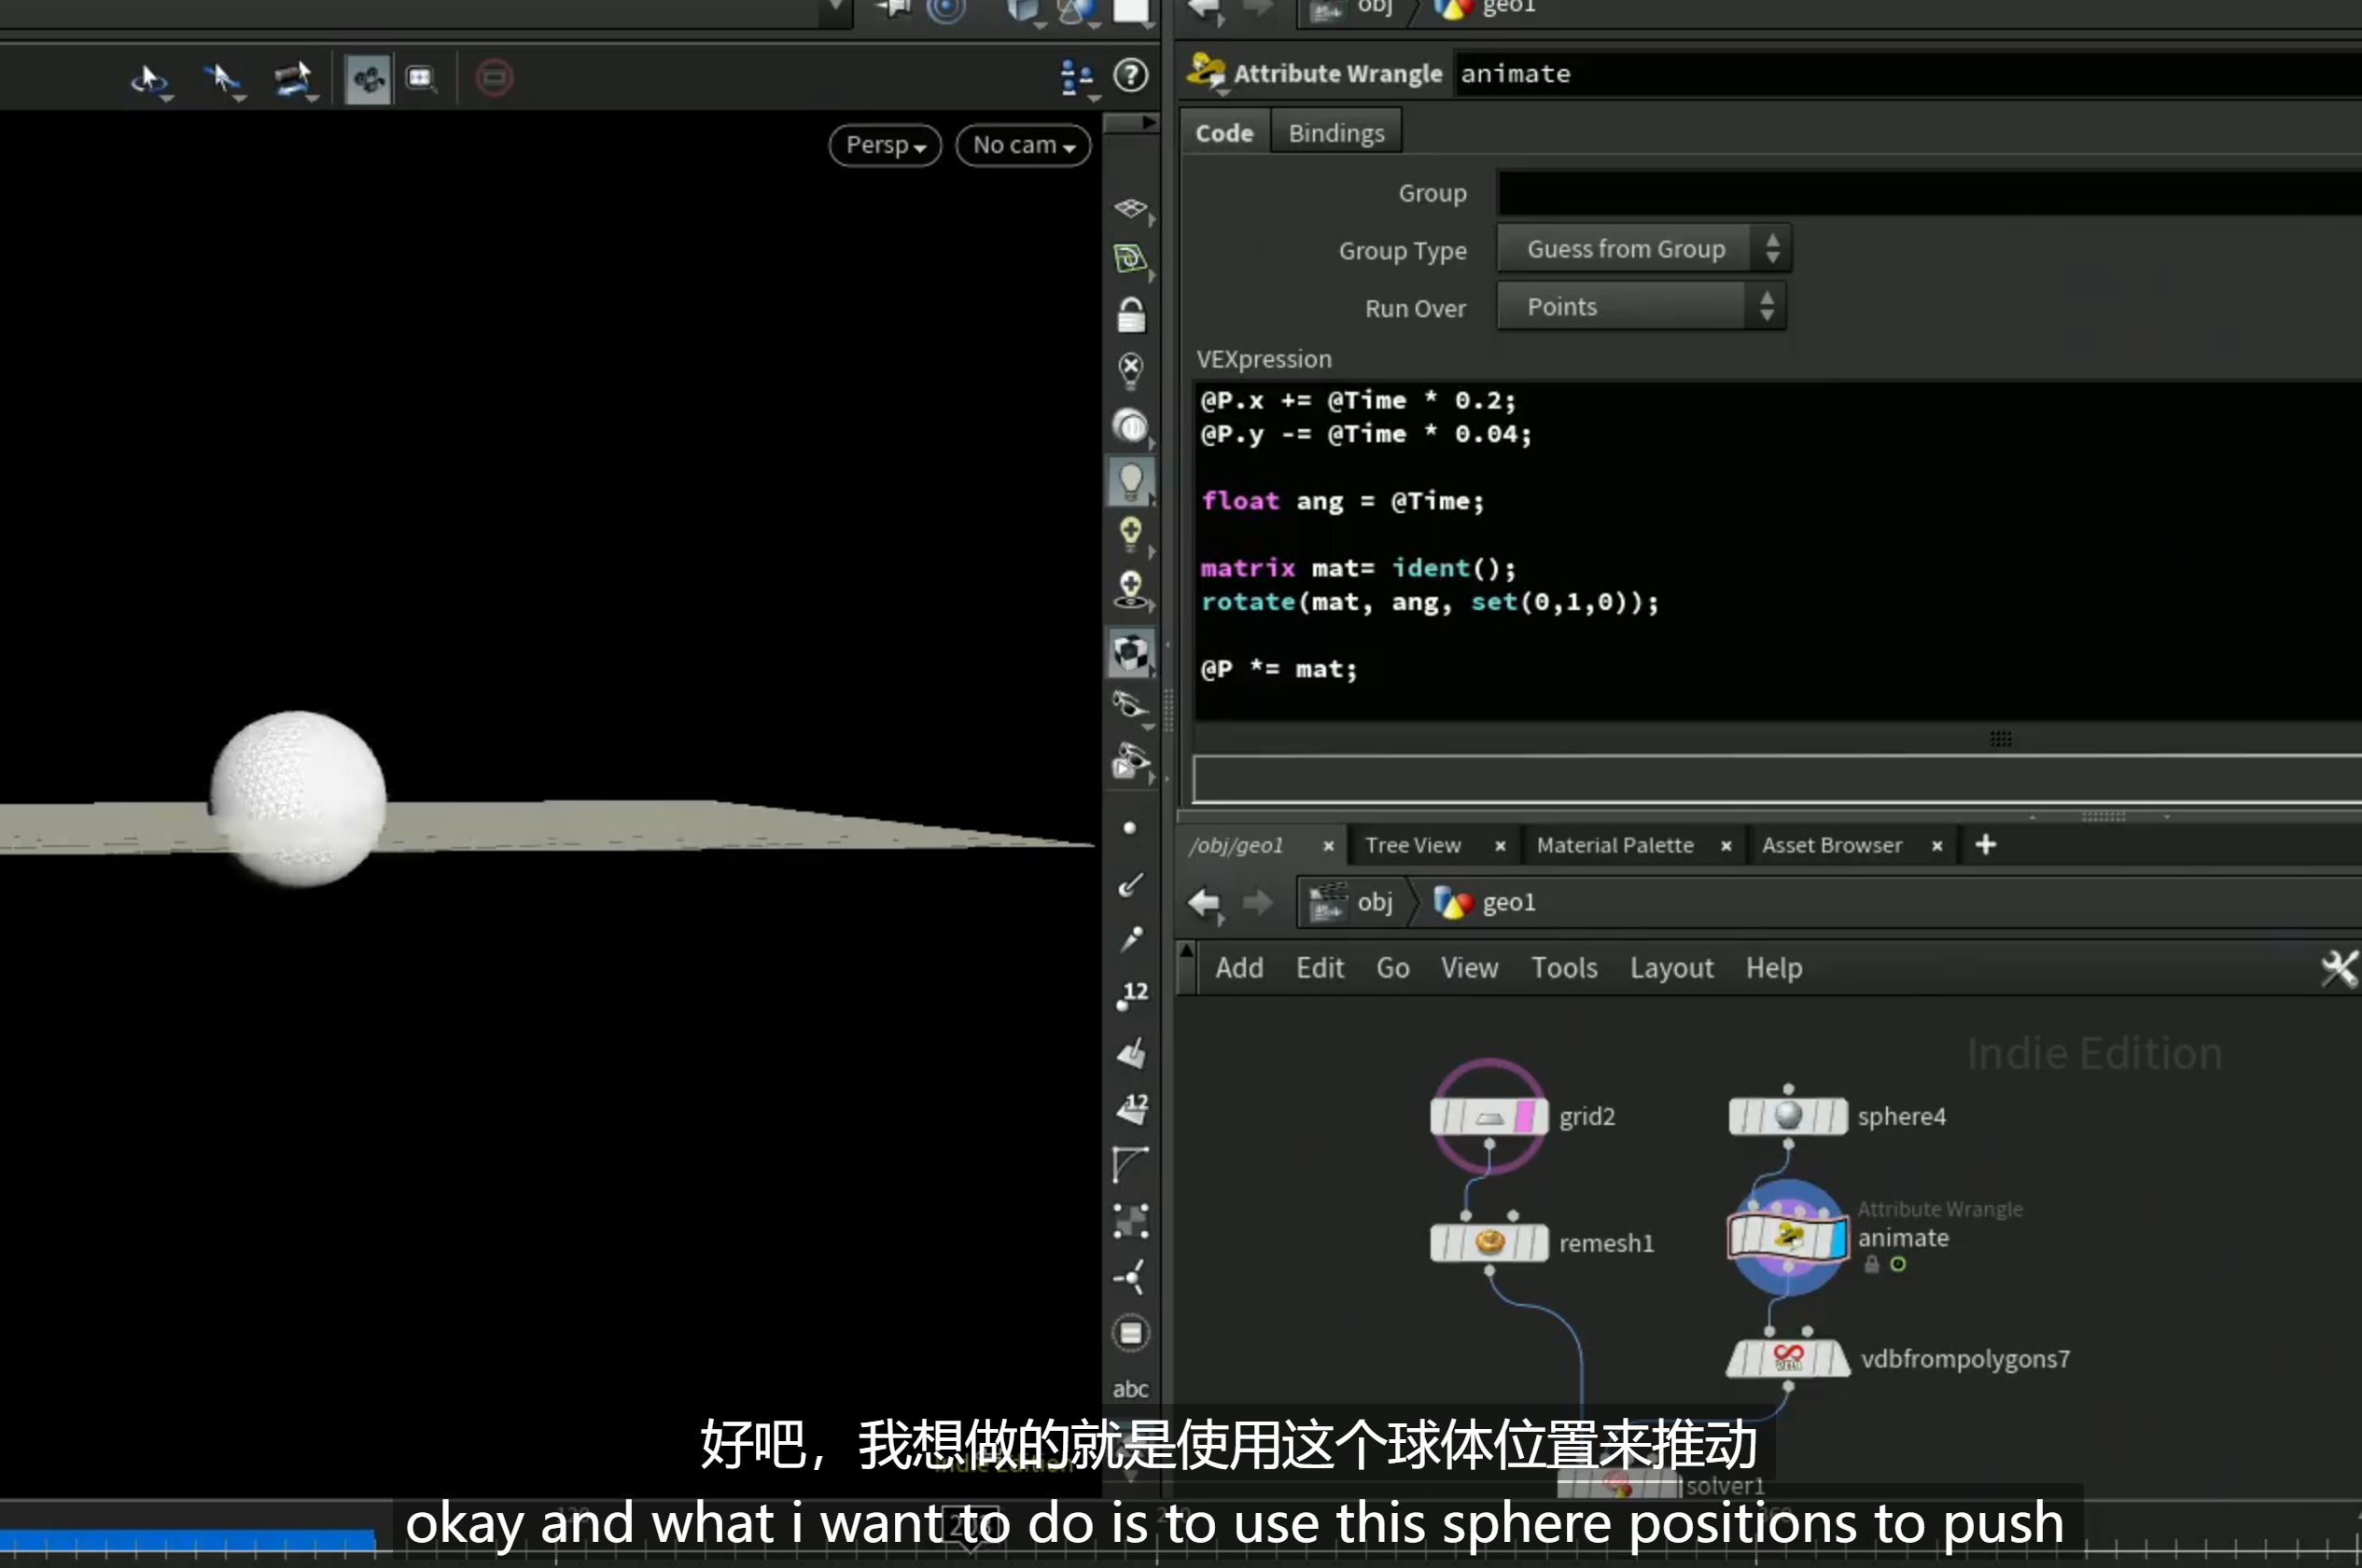Click the sphere4 node icon
The image size is (2362, 1568).
[x=1788, y=1116]
